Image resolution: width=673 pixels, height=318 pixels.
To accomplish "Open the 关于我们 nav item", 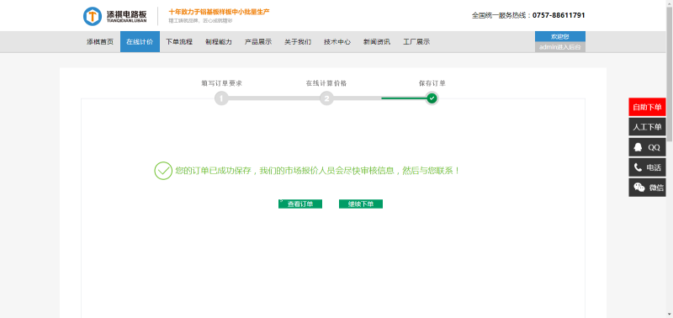I will coord(298,41).
